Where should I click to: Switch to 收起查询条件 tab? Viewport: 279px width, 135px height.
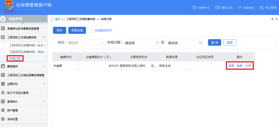click(x=103, y=30)
